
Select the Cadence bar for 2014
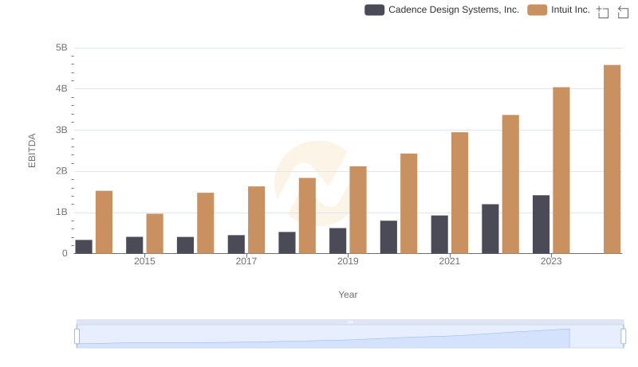click(x=84, y=247)
